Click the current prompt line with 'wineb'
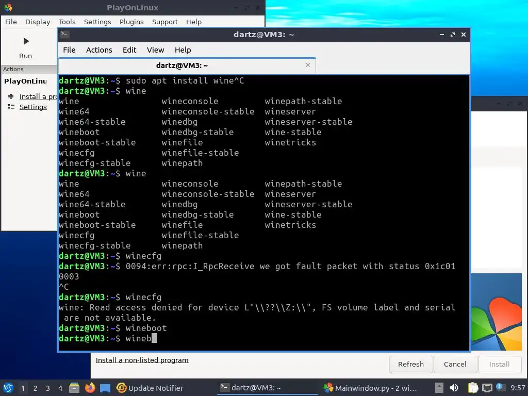Screen dimensions: 528x396 coord(108,338)
